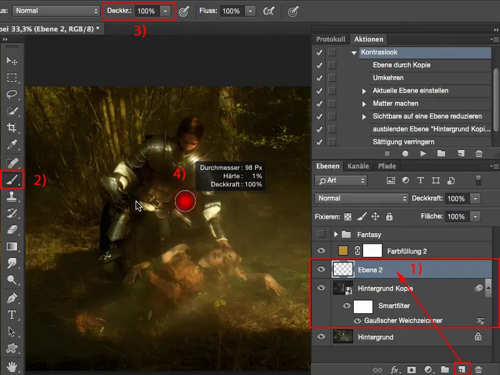Filter layers by type layer icon
This screenshot has width=500, height=375.
click(x=421, y=180)
